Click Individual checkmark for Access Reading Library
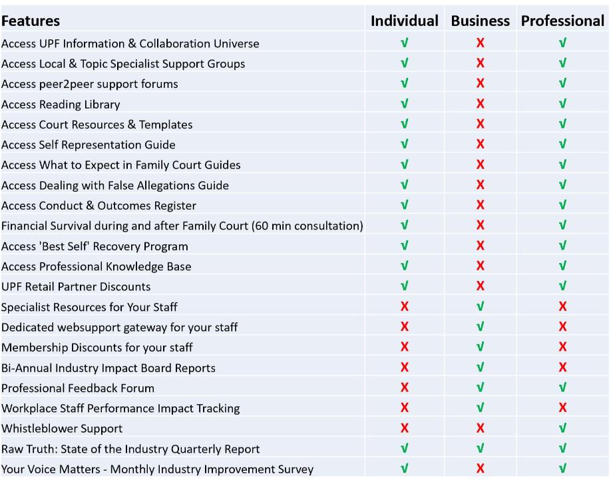Viewport: 611px width, 482px height. [x=405, y=104]
